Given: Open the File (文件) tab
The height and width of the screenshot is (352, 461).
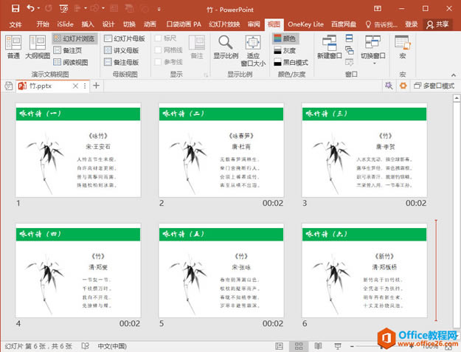Looking at the screenshot, I should click(15, 24).
